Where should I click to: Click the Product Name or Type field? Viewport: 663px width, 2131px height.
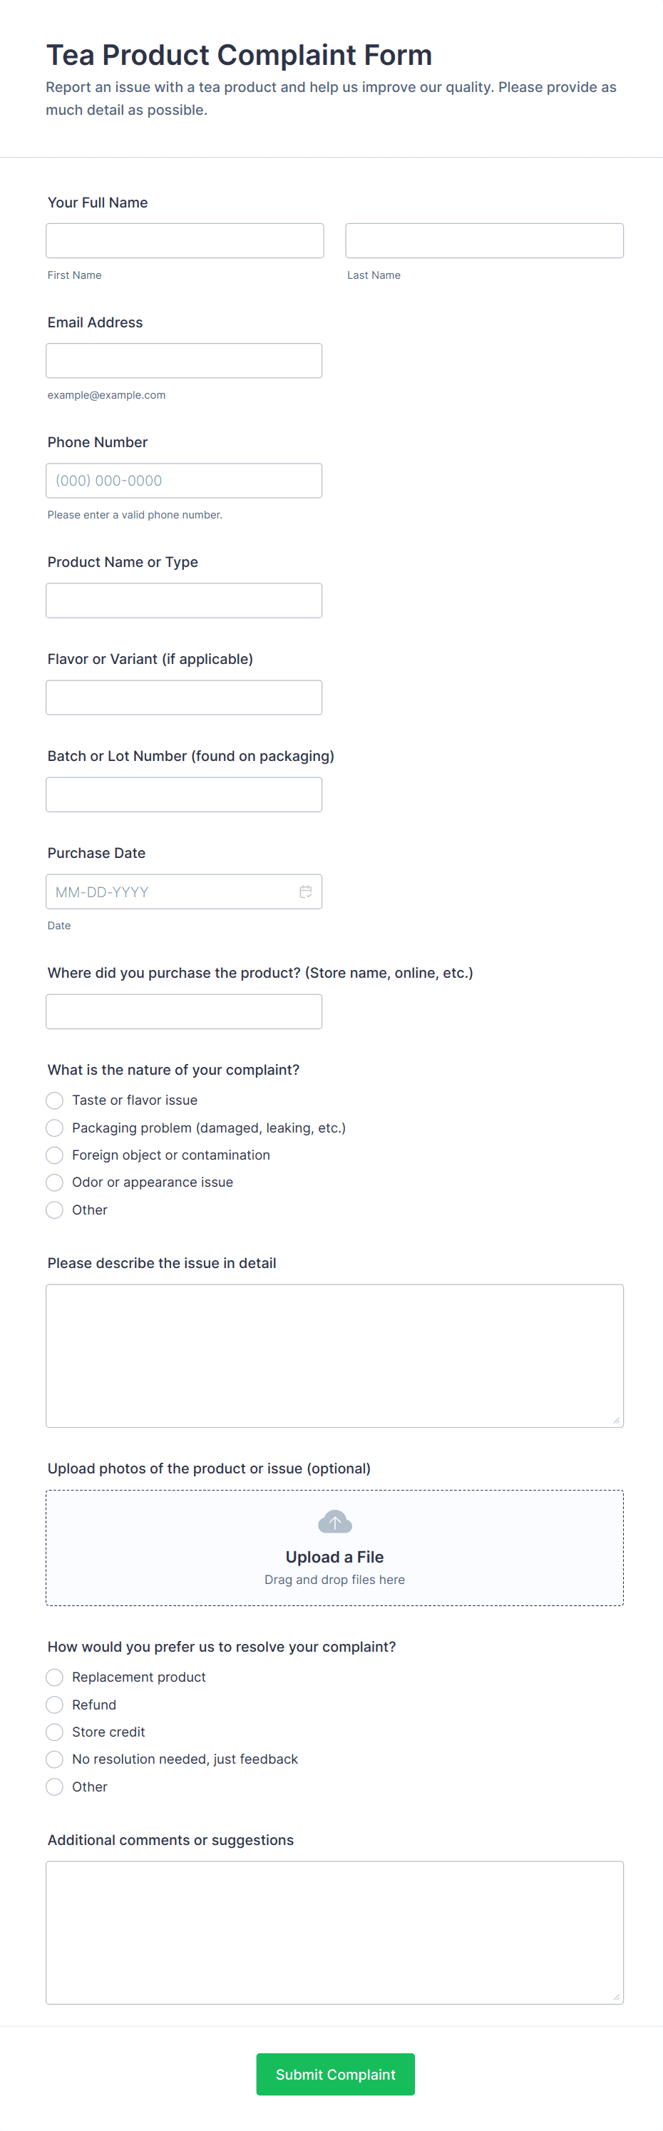point(183,601)
